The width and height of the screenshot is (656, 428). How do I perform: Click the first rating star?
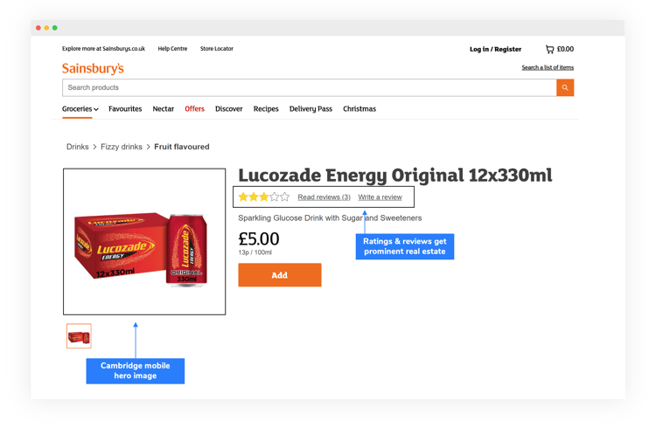pos(243,197)
